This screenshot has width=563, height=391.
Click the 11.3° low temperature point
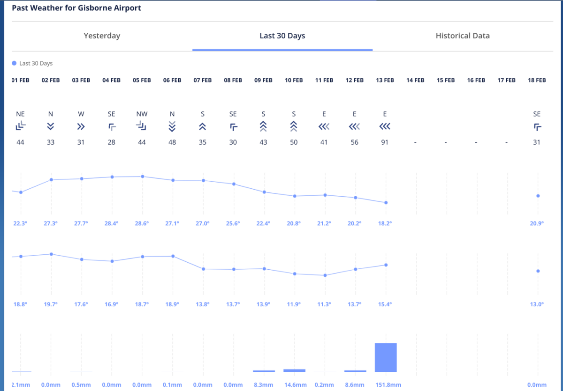pos(325,275)
